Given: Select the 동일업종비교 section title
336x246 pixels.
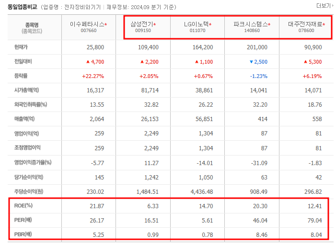Looking at the screenshot, I should point(23,7).
